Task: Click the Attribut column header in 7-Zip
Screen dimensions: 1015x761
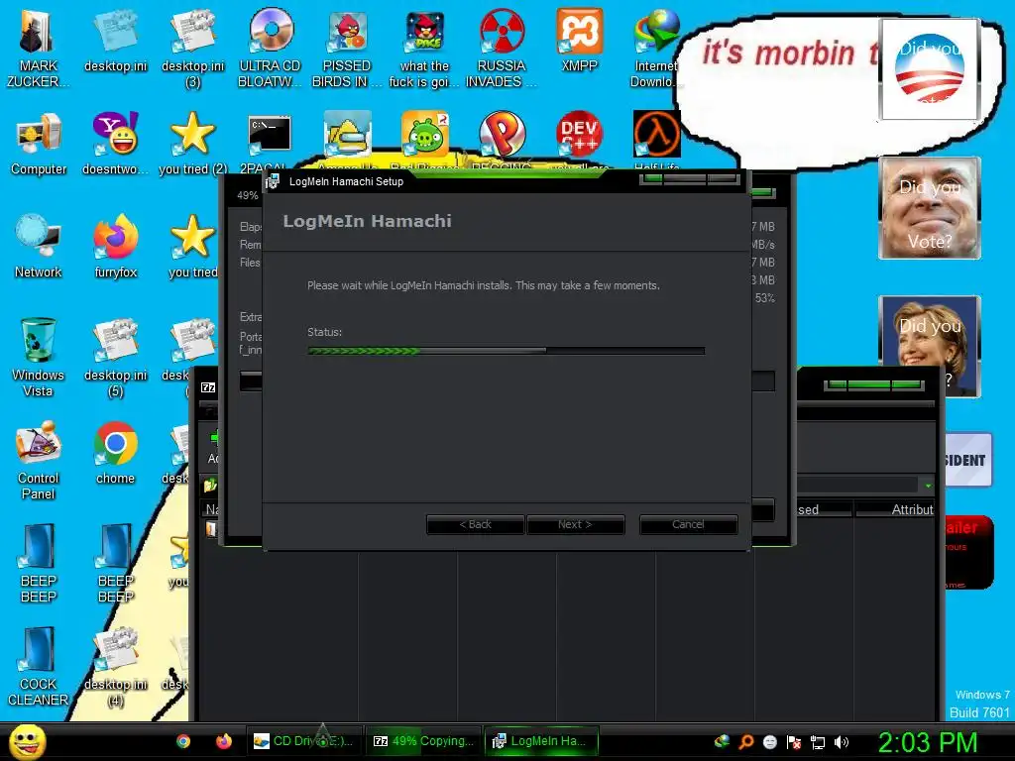Action: click(896, 509)
